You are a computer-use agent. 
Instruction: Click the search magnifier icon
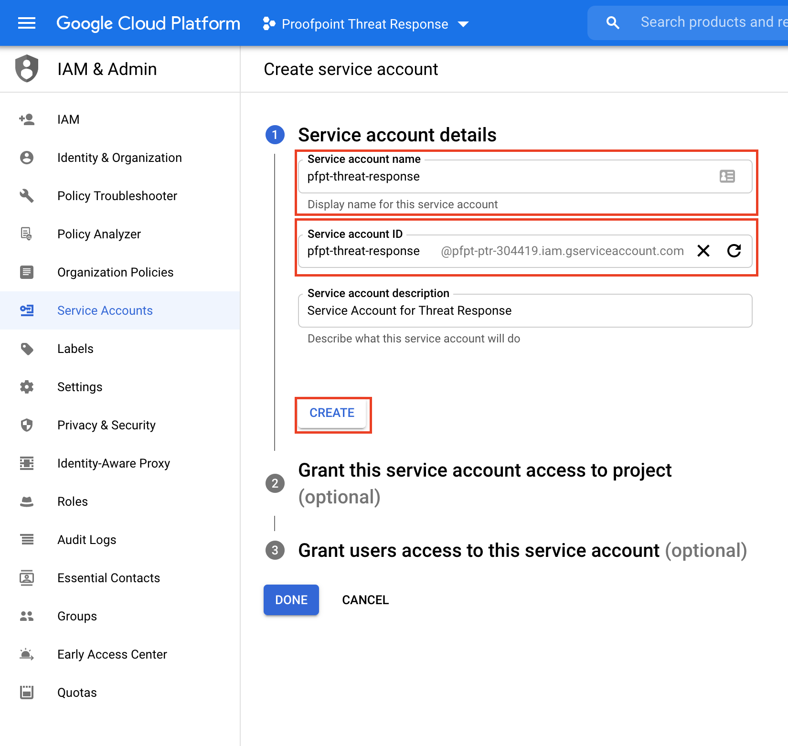tap(612, 23)
